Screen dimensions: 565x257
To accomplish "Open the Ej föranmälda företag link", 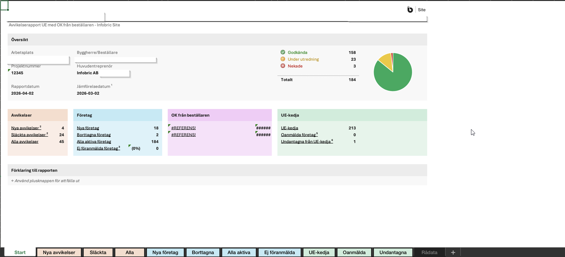I will tap(97, 148).
